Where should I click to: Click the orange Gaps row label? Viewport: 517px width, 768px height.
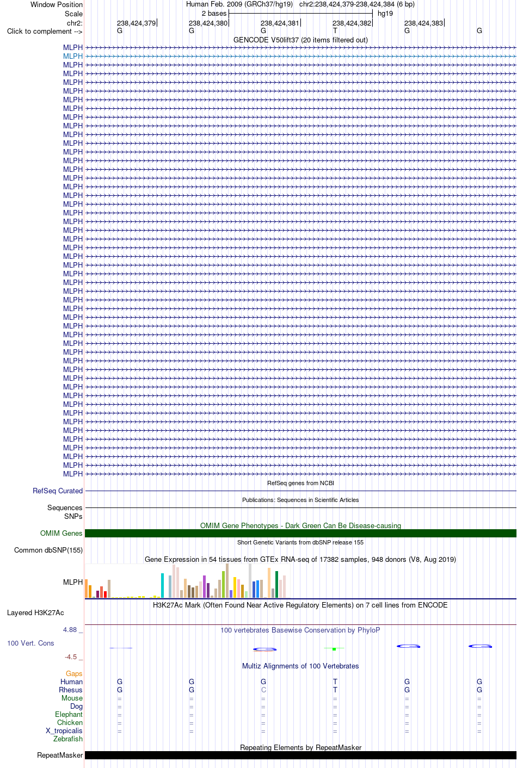(x=74, y=673)
